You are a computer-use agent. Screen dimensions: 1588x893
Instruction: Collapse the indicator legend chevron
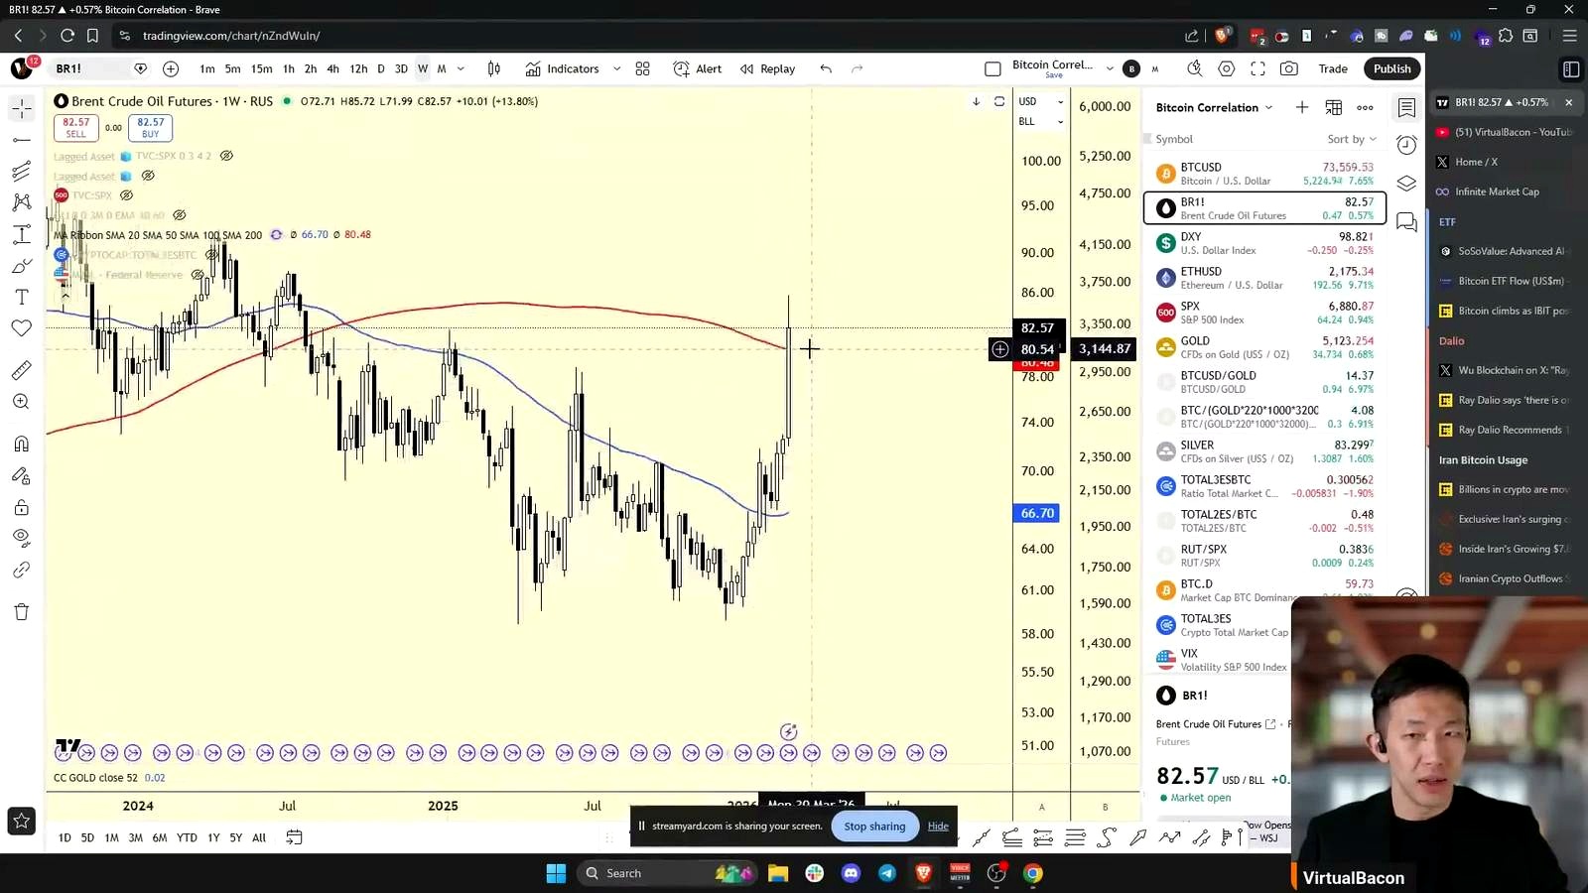click(65, 295)
